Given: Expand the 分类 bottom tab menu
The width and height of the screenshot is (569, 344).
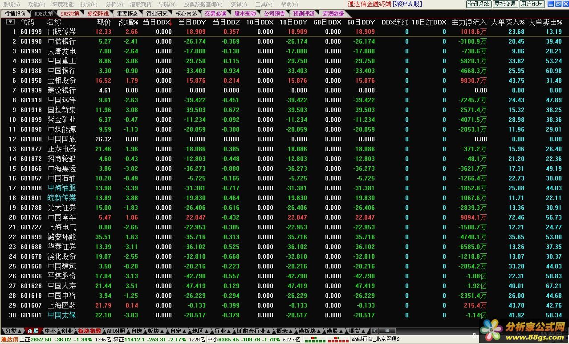Looking at the screenshot, I should pyautogui.click(x=12, y=331).
